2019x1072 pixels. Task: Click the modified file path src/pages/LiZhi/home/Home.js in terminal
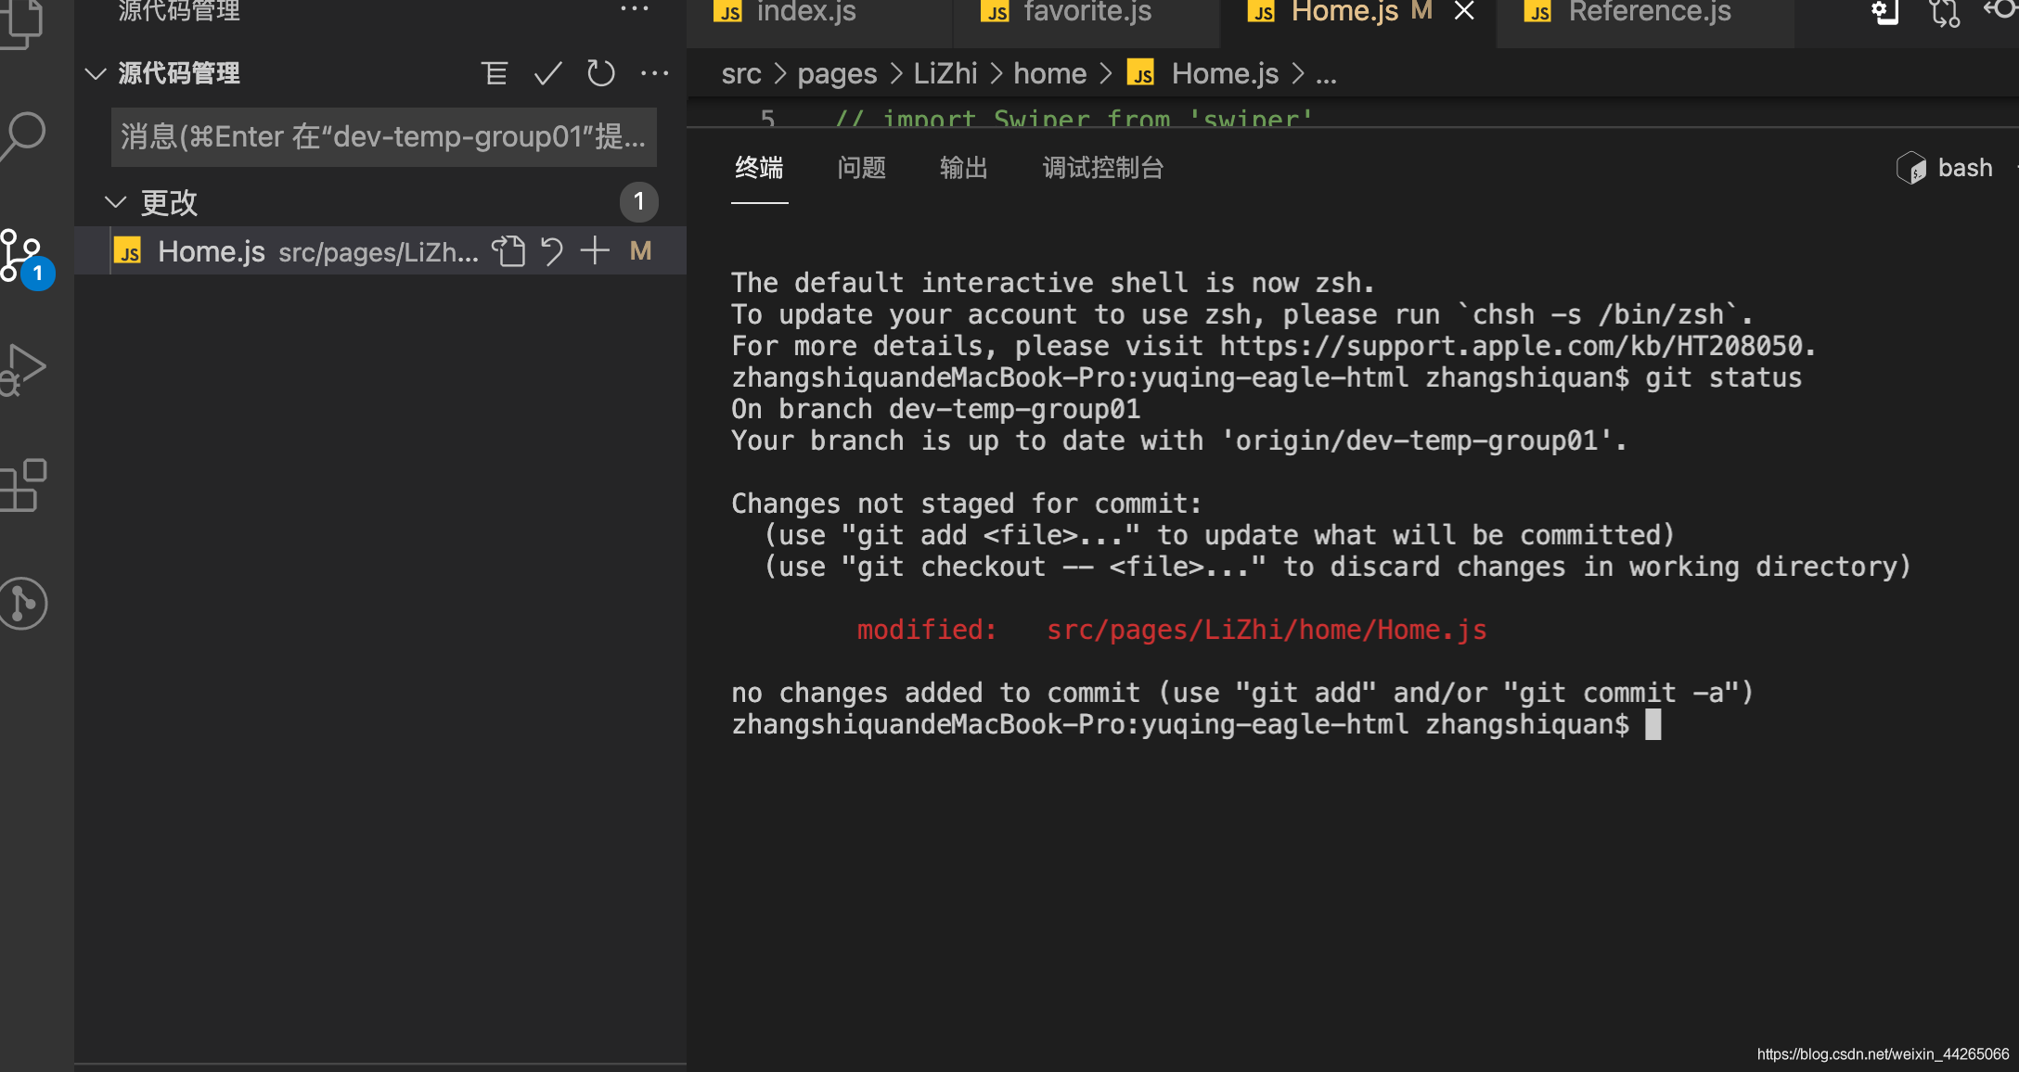1267,630
